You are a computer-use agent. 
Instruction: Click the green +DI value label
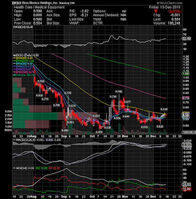click(41, 168)
